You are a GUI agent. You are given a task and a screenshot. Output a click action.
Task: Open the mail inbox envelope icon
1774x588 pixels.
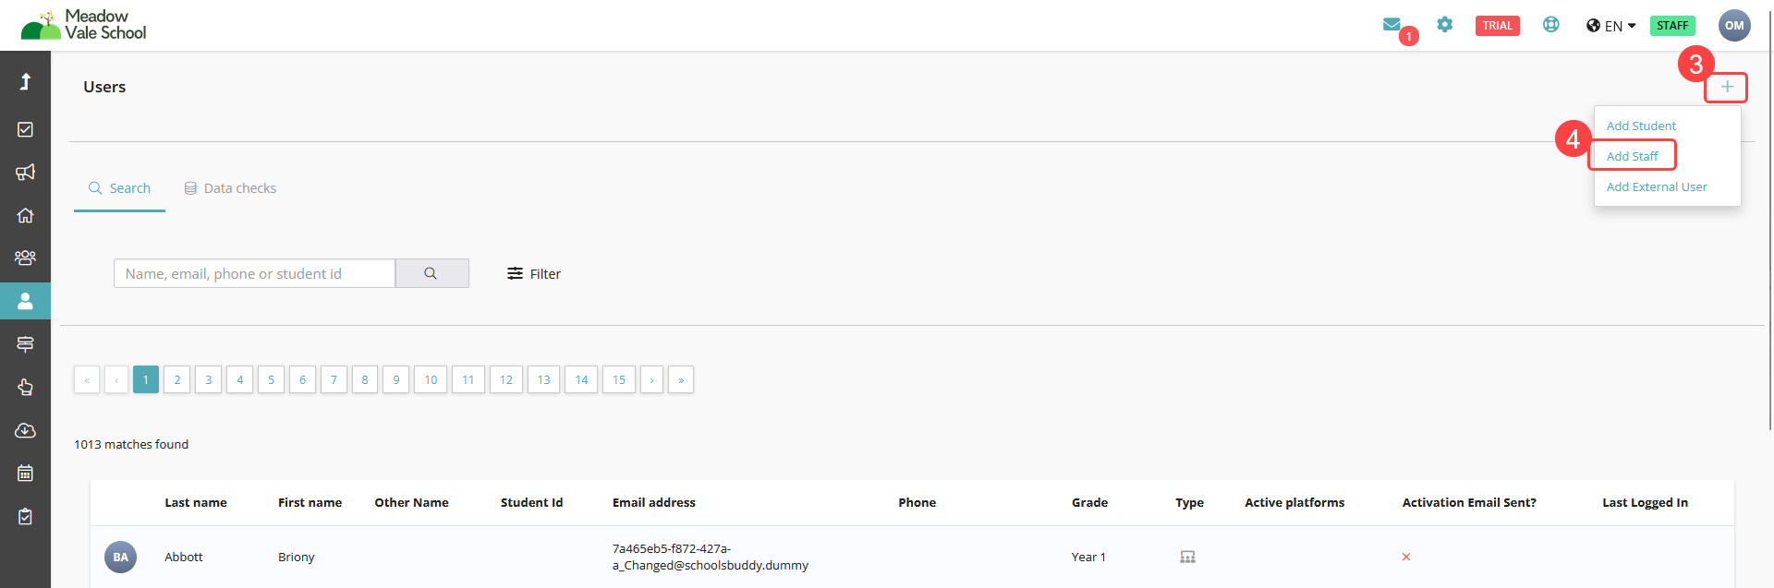pos(1391,25)
